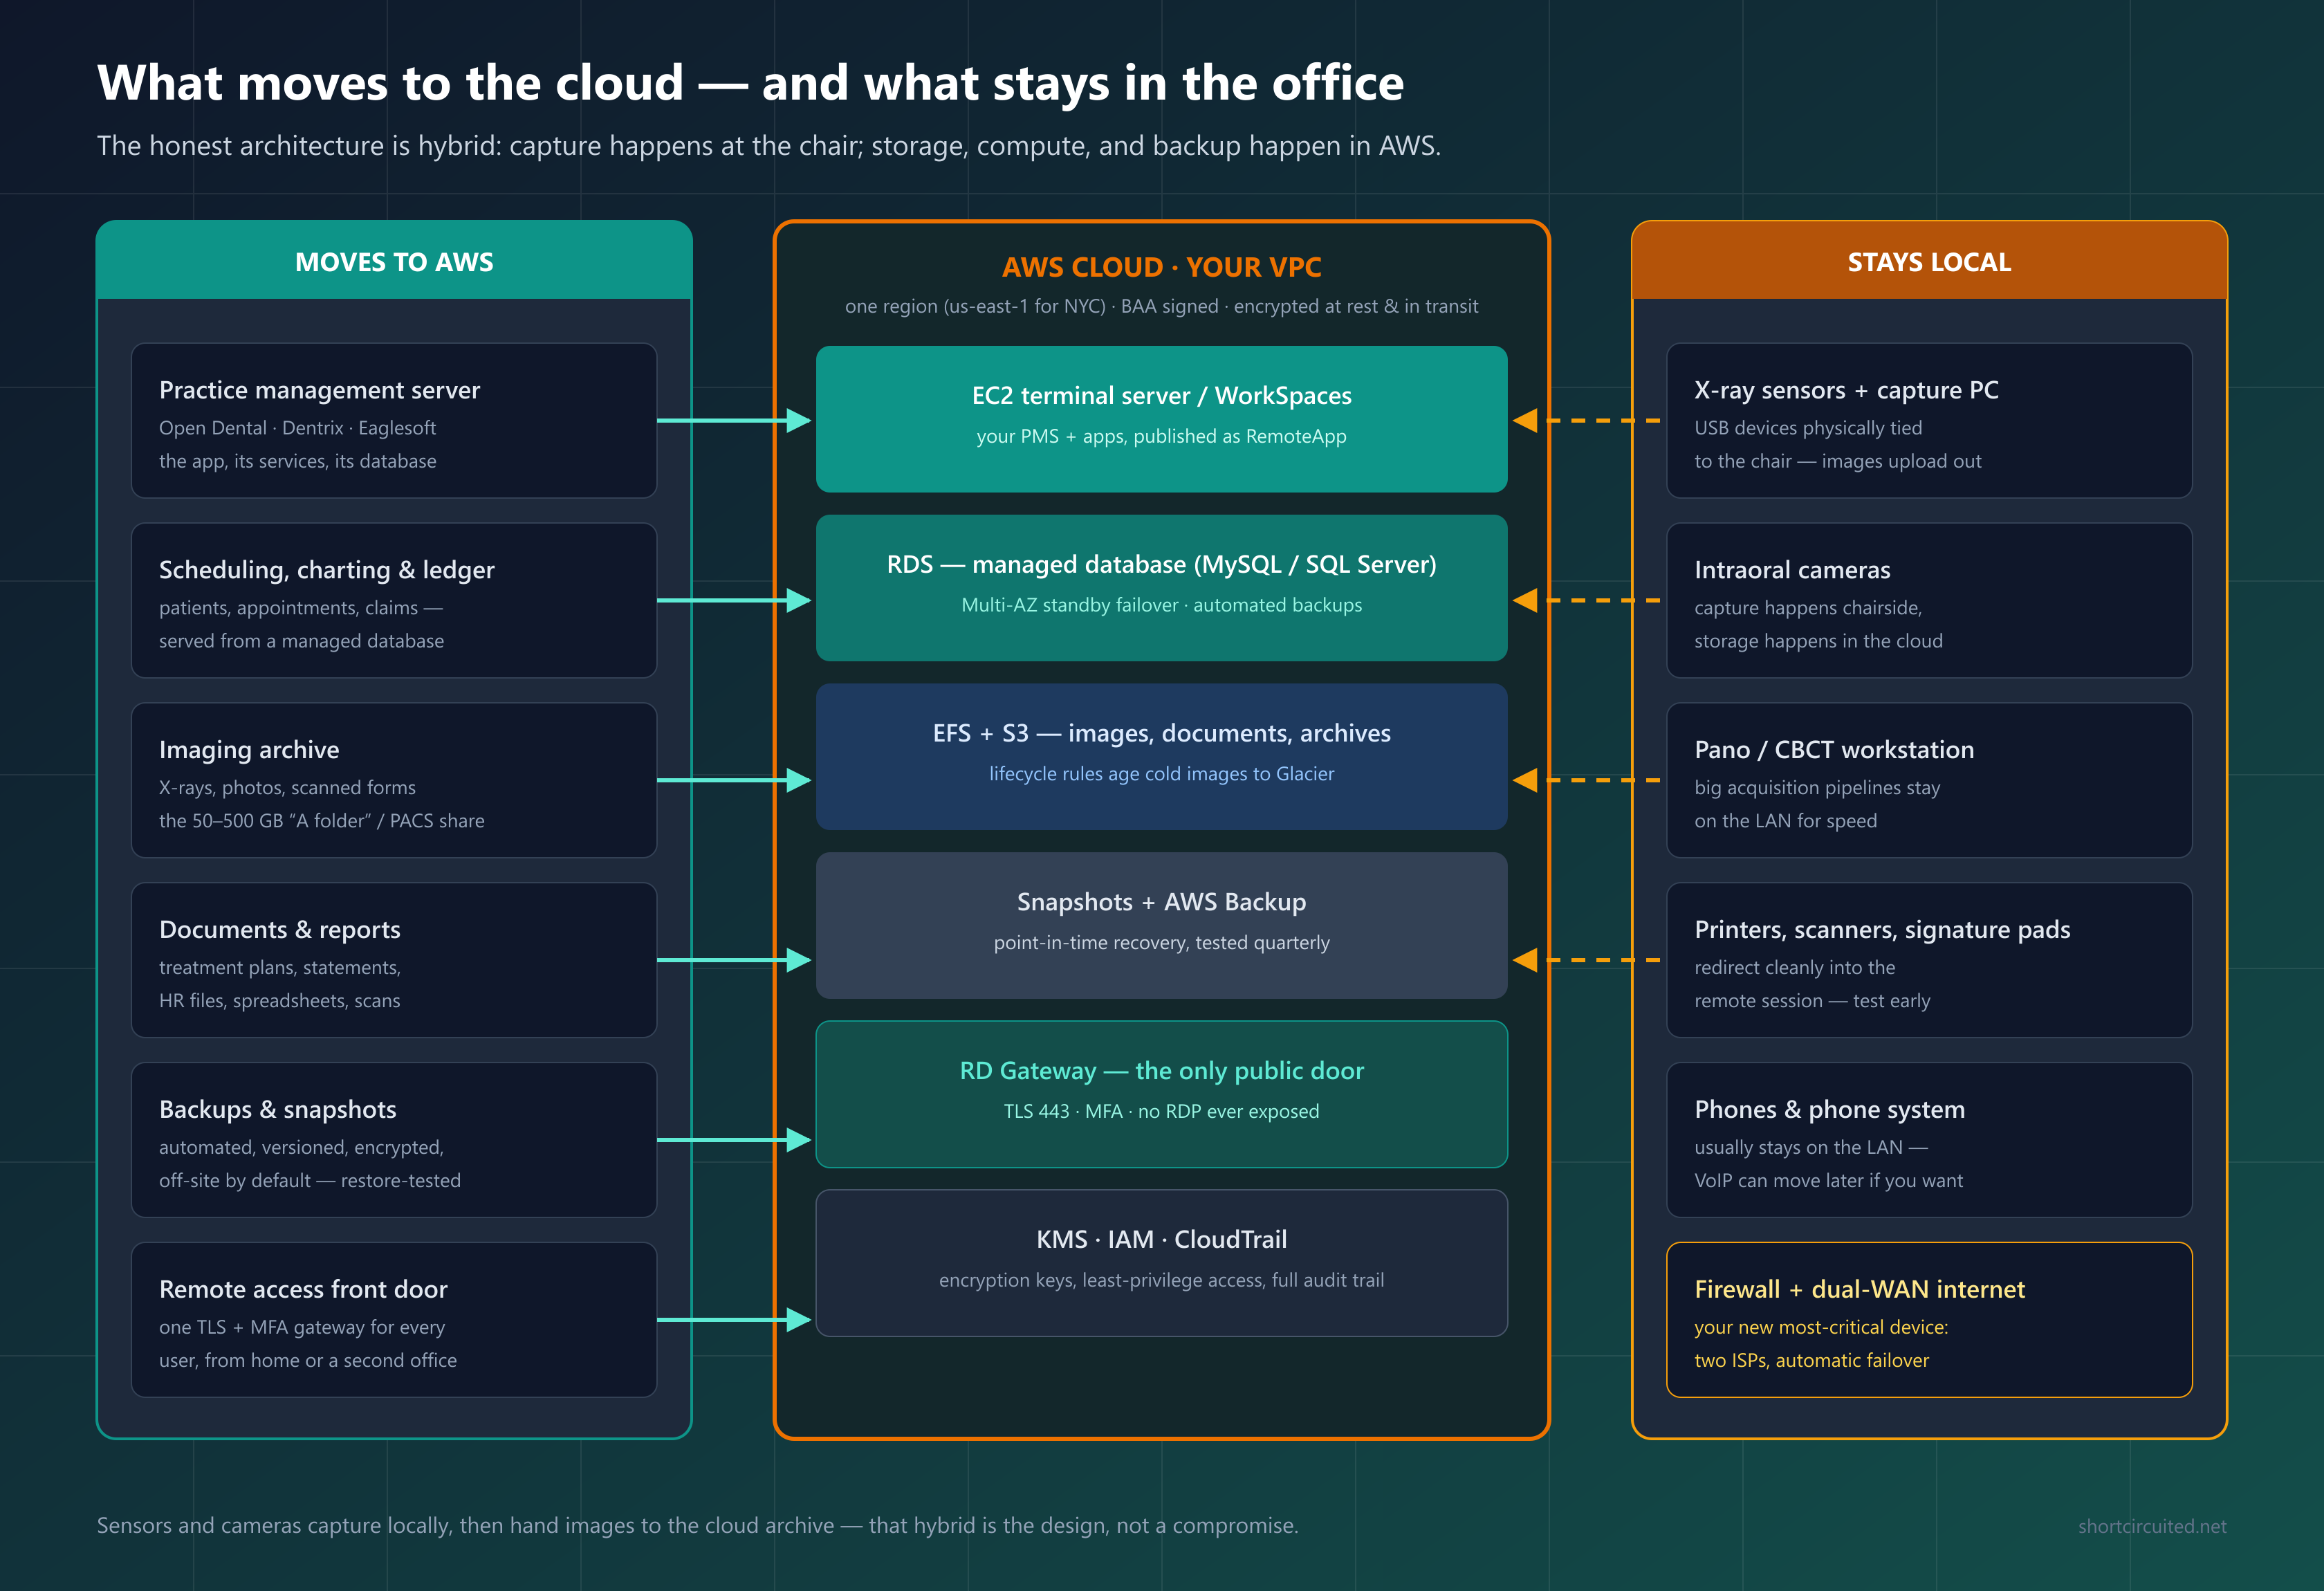Click the title What moves to the cloud

(x=750, y=82)
